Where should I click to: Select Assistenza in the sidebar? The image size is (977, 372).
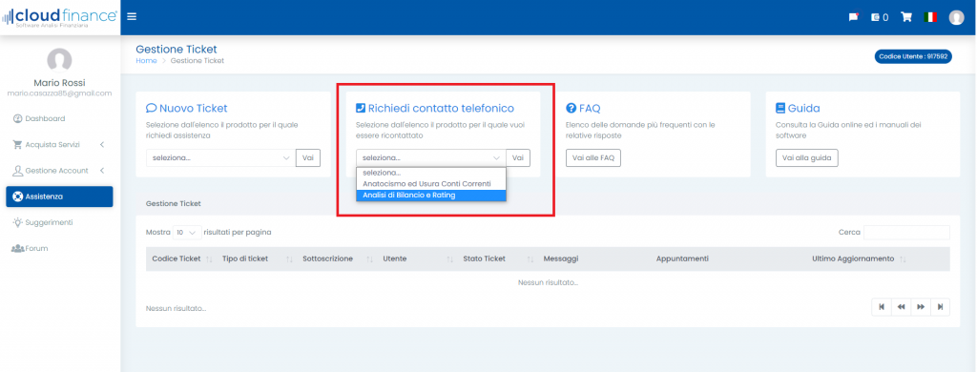point(60,196)
